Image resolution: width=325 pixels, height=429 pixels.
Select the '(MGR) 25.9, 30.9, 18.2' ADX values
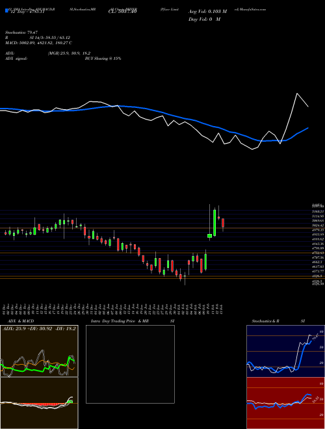pos(69,53)
